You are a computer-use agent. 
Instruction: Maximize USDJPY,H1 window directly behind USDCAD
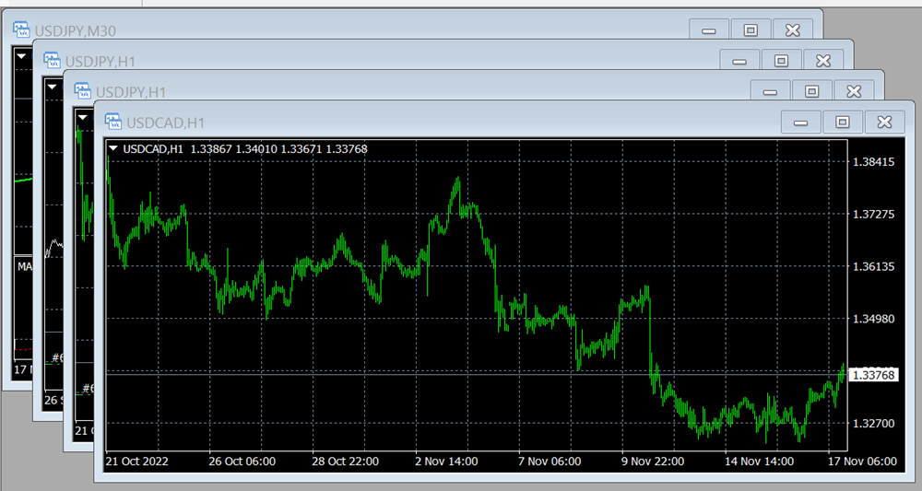tap(812, 91)
